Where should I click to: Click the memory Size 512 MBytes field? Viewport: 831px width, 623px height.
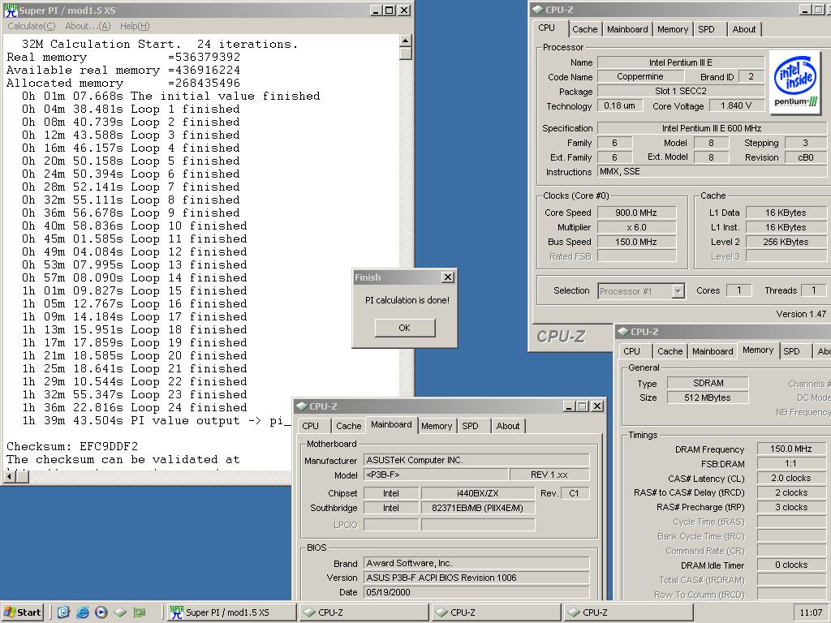(708, 397)
